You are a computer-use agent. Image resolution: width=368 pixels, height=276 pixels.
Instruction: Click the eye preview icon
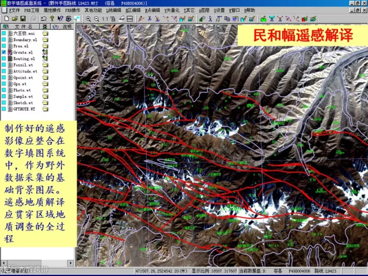68,18
